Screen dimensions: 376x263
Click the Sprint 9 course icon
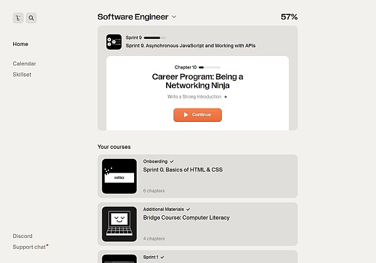113,41
